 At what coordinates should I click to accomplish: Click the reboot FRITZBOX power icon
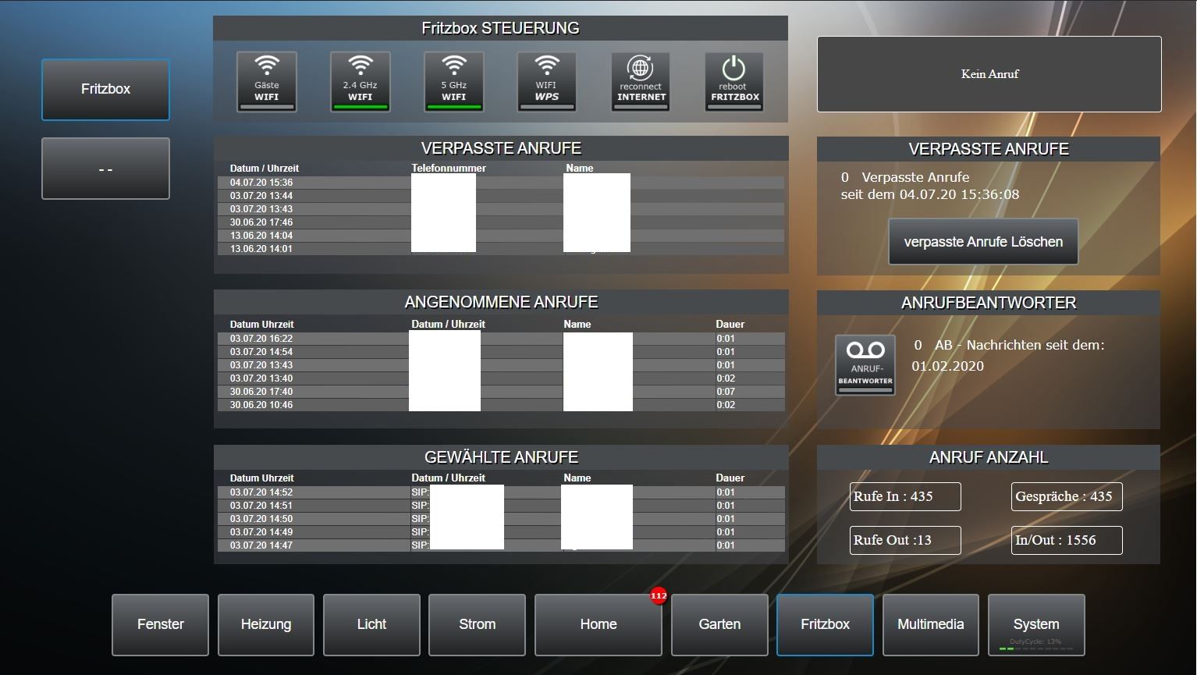point(733,82)
